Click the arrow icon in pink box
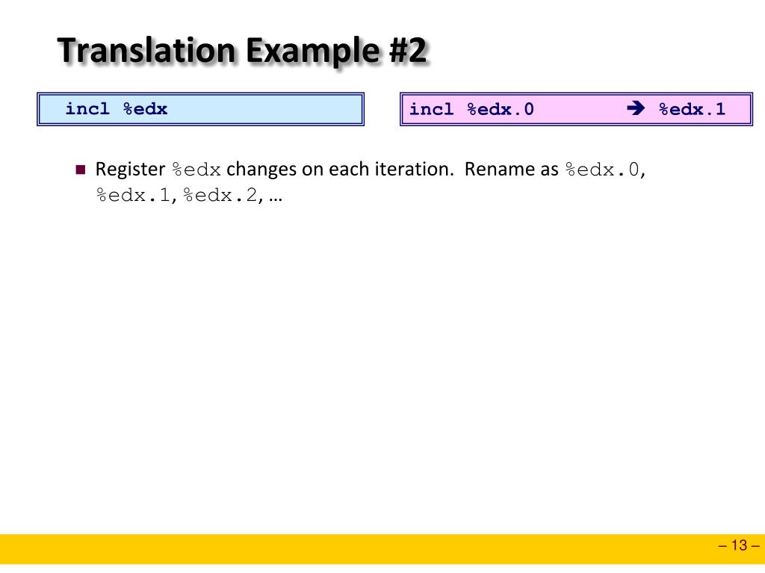This screenshot has width=765, height=573. point(636,108)
